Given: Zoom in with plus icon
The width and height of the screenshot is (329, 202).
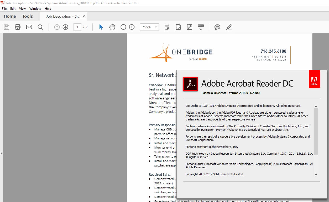Looking at the screenshot, I should (132, 27).
